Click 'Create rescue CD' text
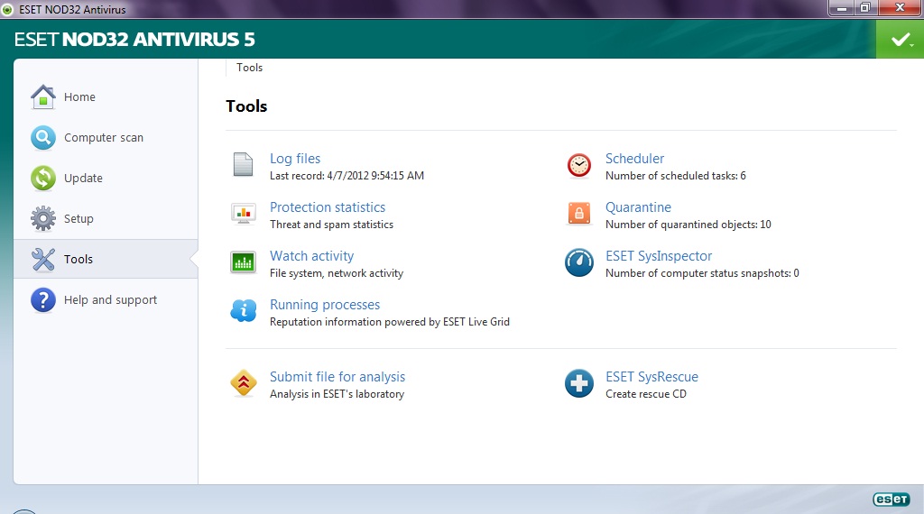The height and width of the screenshot is (514, 924). coord(646,394)
